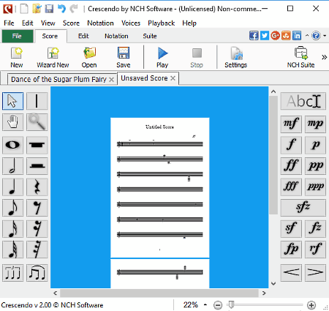329x311 pixels.
Task: Choose the half note tool
Action: pyautogui.click(x=13, y=166)
